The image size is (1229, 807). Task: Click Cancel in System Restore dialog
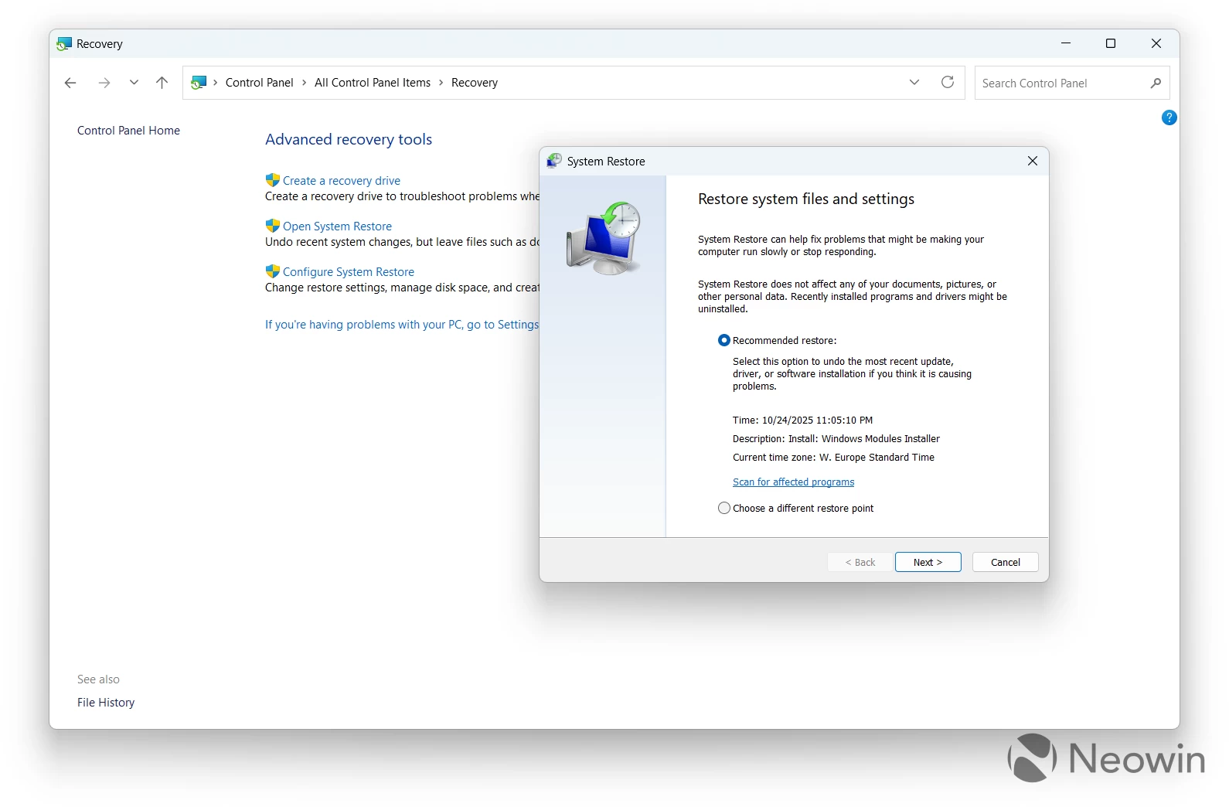coord(1005,562)
